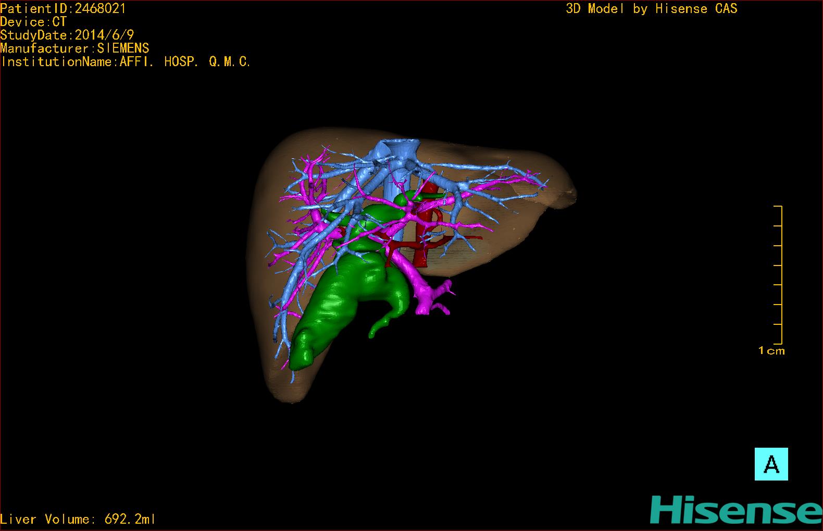Click the Manufacturer:SIEMENS text

pyautogui.click(x=74, y=48)
